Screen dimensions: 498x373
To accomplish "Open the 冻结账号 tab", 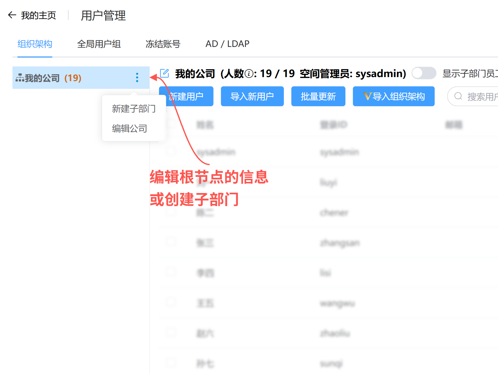I will (x=163, y=44).
